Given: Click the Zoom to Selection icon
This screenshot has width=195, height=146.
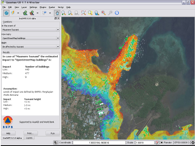Looking at the screenshot, I should tap(90, 13).
